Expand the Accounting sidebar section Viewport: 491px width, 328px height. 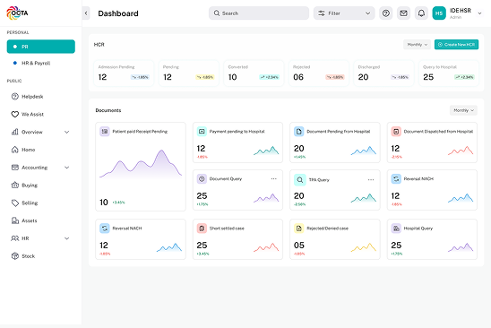coord(66,168)
